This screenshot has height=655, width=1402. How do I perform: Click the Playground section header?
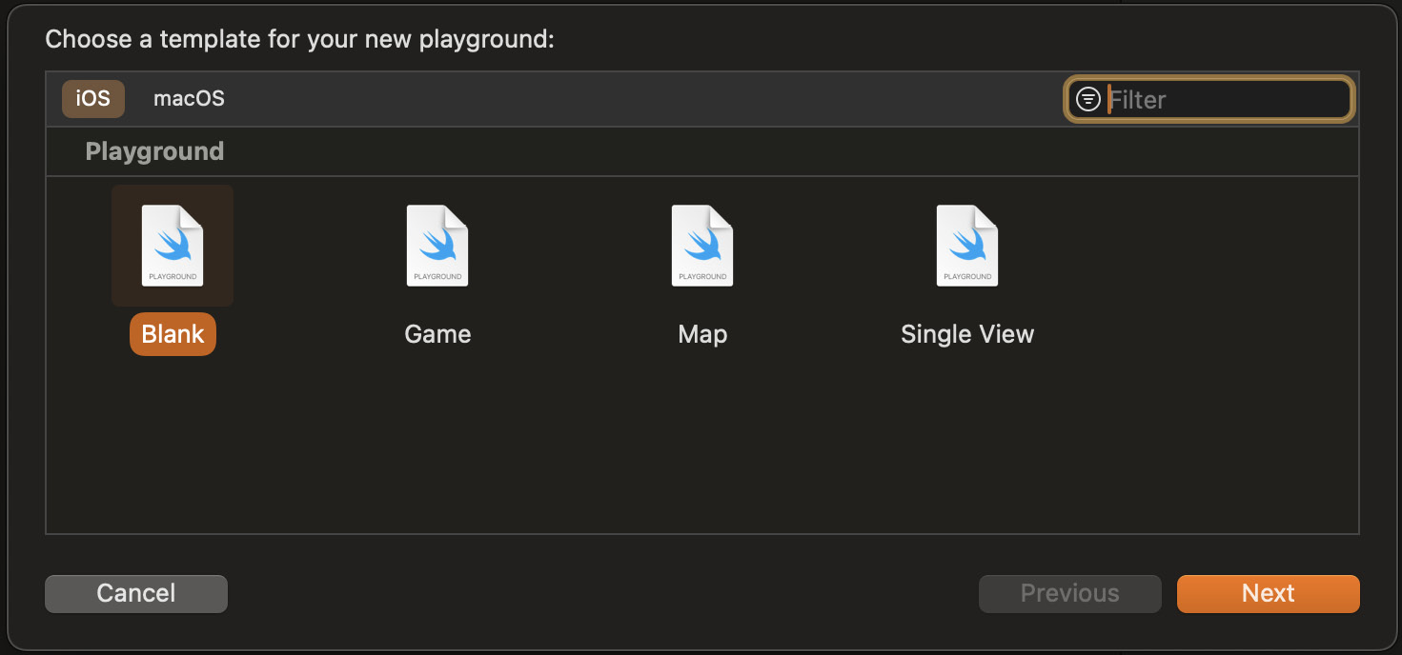click(154, 151)
